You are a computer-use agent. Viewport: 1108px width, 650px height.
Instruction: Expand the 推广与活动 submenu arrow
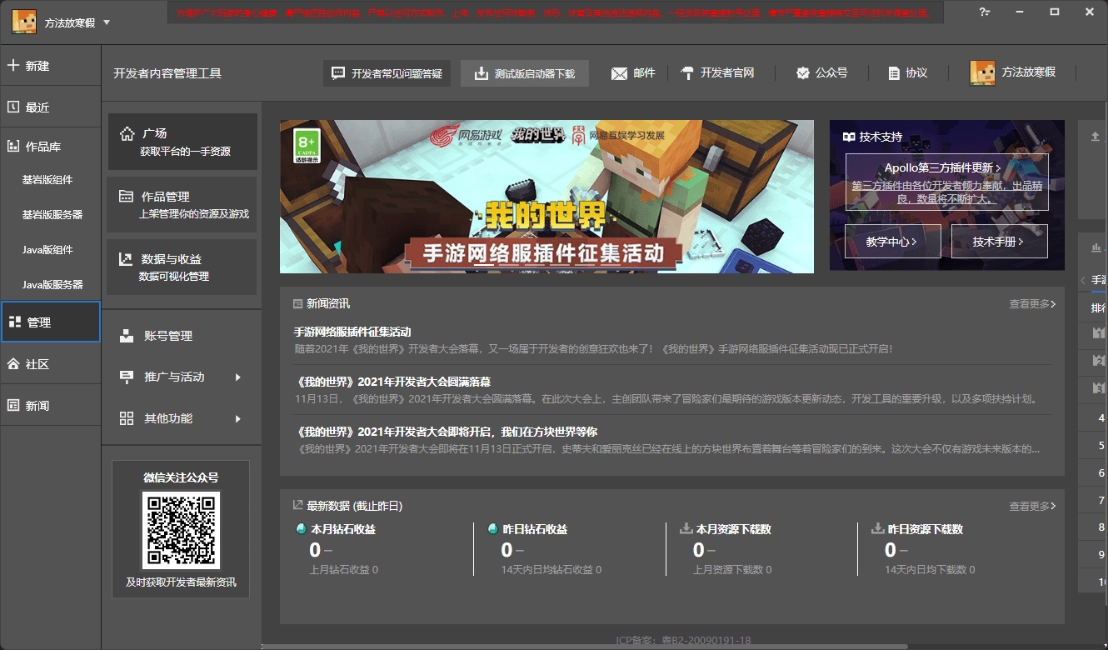[x=238, y=377]
